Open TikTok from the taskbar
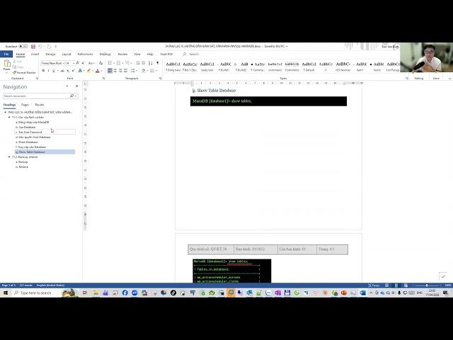Screen dimensions: 453x340 [x=173, y=293]
